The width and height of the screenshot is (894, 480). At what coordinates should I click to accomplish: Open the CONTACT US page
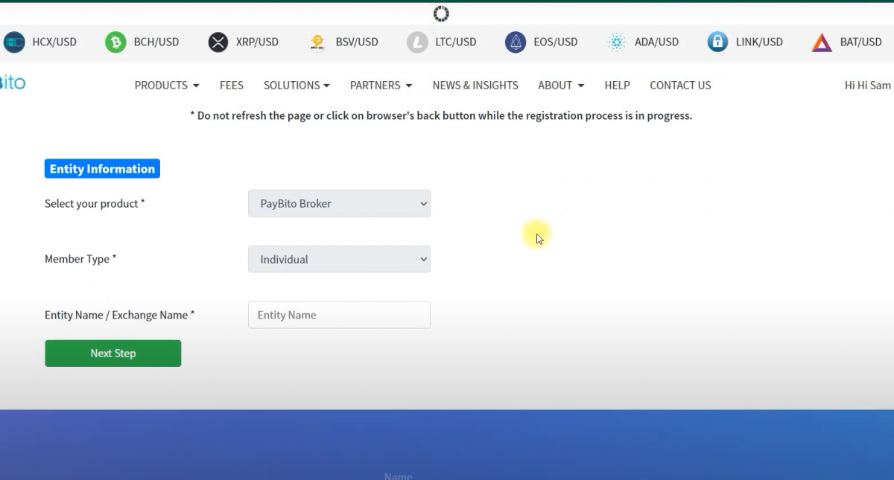(680, 86)
